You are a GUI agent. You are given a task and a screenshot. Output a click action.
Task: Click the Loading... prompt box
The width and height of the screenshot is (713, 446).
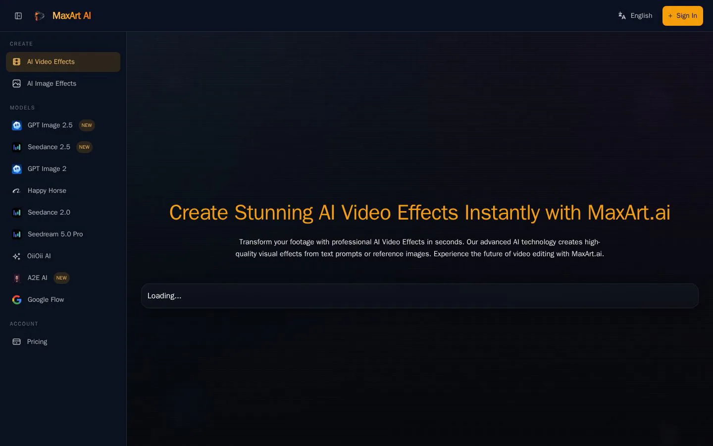click(420, 296)
